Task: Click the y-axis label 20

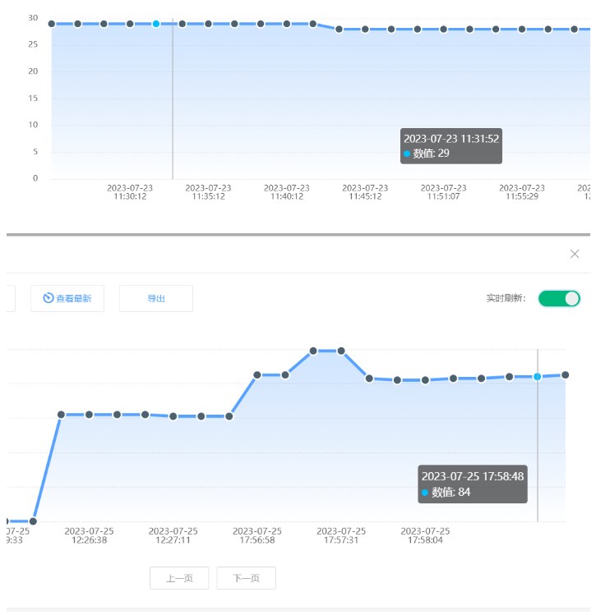Action: (33, 71)
